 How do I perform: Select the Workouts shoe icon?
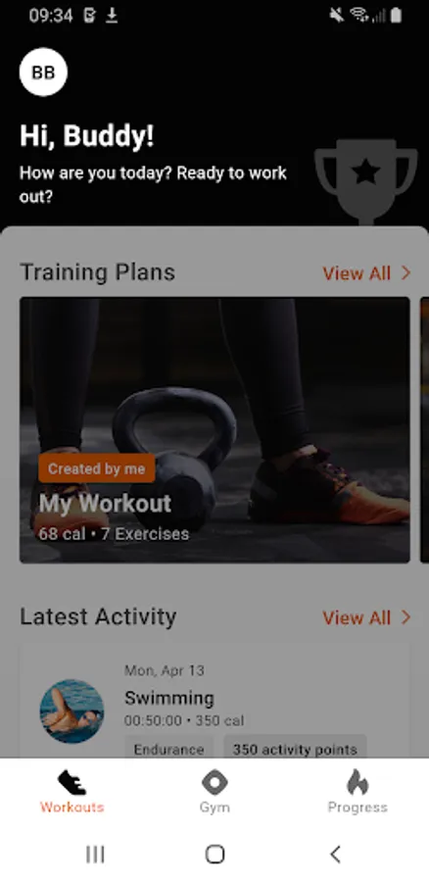coord(71,782)
